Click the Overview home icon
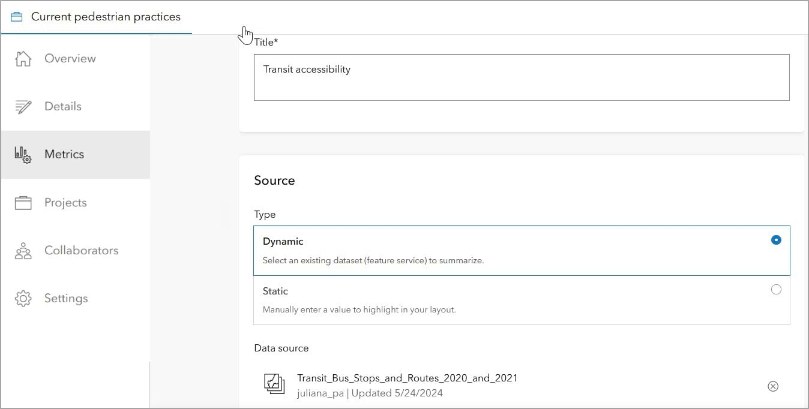Viewport: 809px width, 409px height. point(23,59)
